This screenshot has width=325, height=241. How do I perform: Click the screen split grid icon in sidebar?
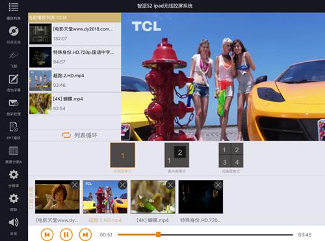[14, 151]
